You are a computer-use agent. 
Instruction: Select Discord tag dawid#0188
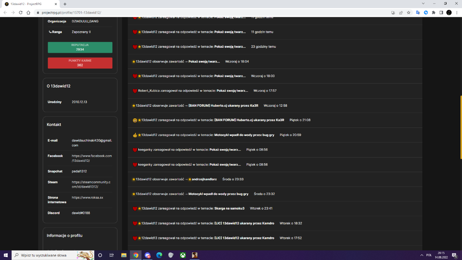(80, 213)
